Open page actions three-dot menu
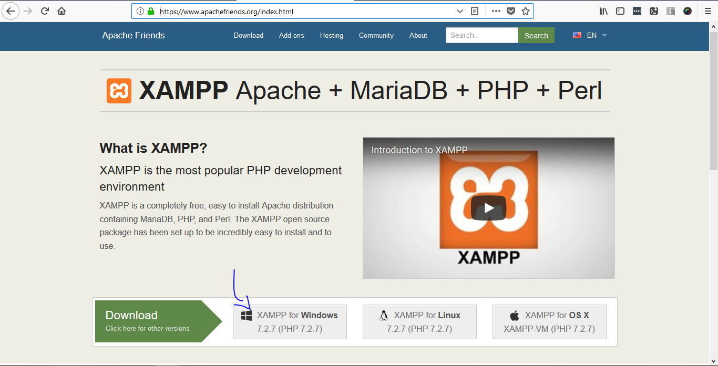Image resolution: width=718 pixels, height=366 pixels. click(x=496, y=11)
